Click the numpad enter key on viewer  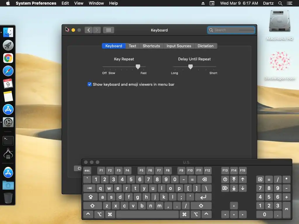(x=286, y=210)
